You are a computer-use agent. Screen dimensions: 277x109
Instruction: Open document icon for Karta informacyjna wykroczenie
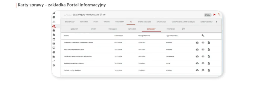pos(209,50)
